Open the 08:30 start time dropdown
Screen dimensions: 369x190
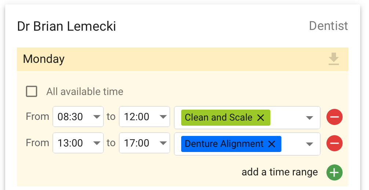pos(78,117)
